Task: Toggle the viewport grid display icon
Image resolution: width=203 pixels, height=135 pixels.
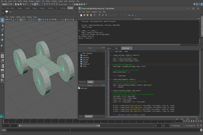Action: (x=21, y=20)
